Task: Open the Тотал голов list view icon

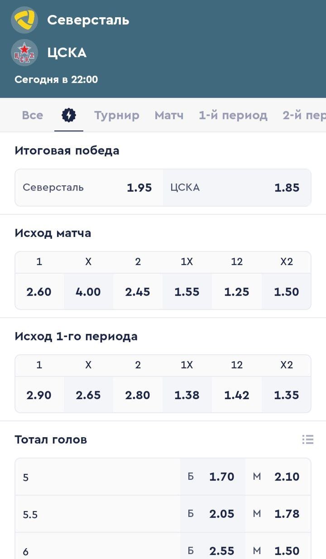Action: (308, 439)
